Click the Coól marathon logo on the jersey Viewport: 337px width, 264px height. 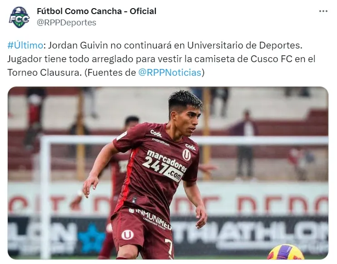click(159, 137)
